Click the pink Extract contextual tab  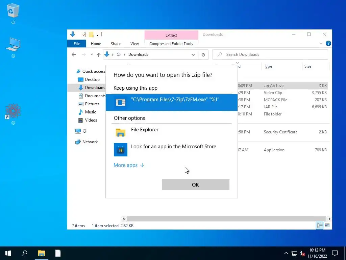[171, 35]
